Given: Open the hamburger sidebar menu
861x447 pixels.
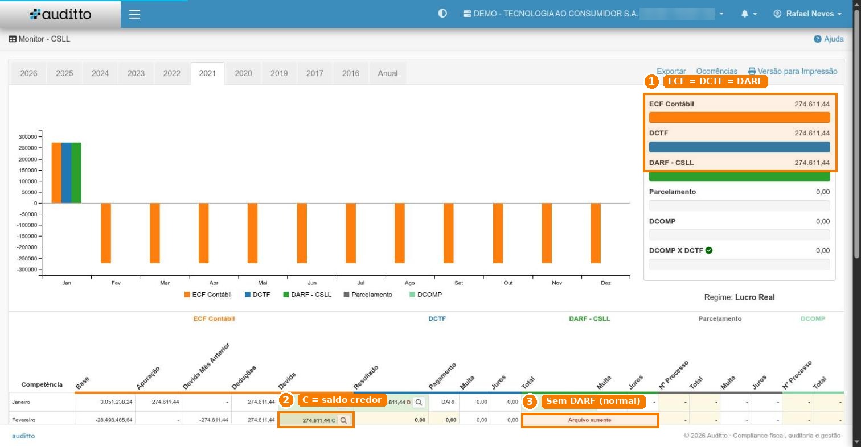Looking at the screenshot, I should 134,14.
